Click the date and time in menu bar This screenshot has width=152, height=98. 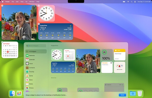tap(144, 2)
